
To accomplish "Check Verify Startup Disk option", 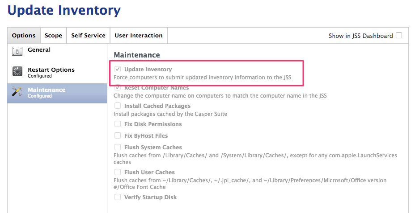I will (118, 197).
